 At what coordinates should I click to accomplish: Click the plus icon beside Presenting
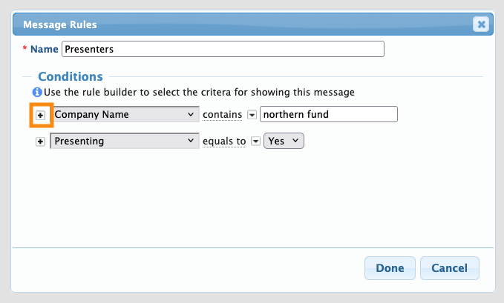point(41,141)
